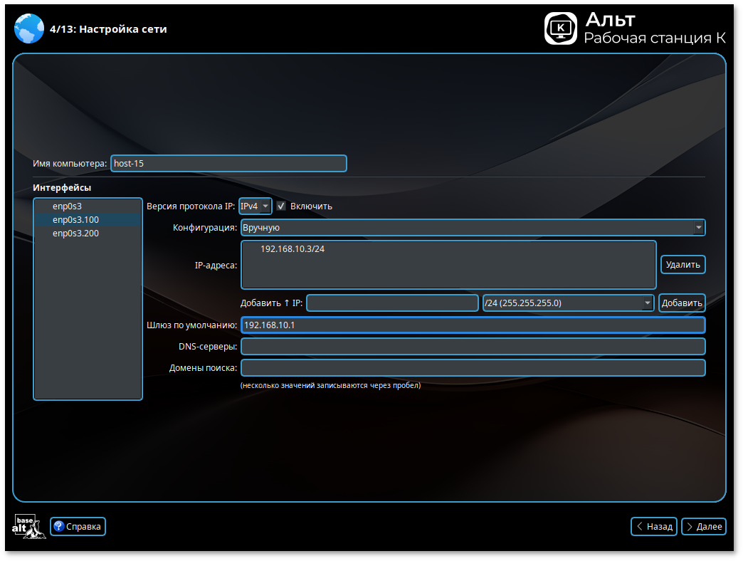Click the question mark help icon

58,527
